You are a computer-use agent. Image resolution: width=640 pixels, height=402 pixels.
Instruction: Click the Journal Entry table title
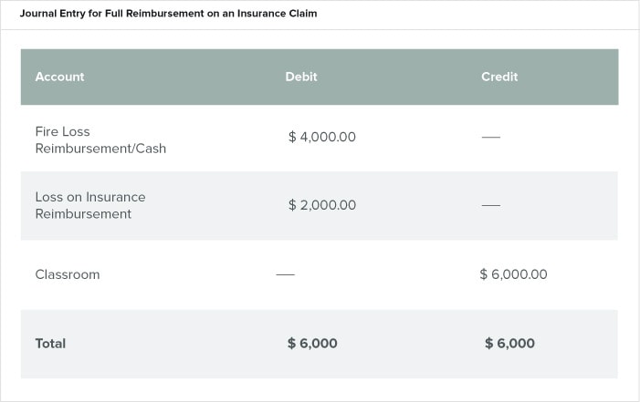[x=168, y=14]
